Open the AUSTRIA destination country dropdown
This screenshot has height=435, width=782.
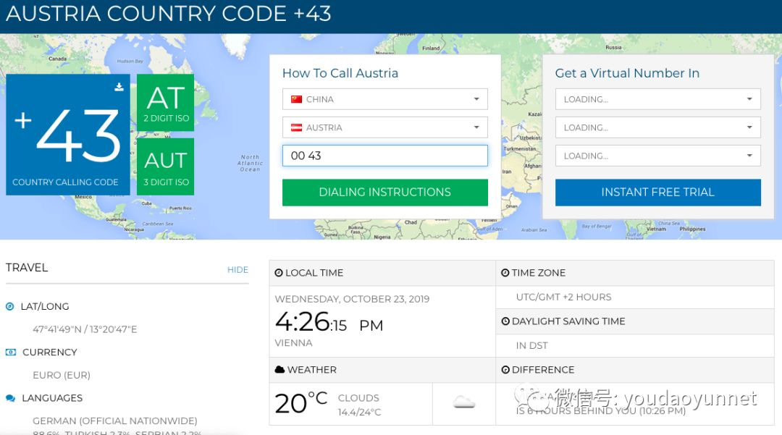pos(385,127)
